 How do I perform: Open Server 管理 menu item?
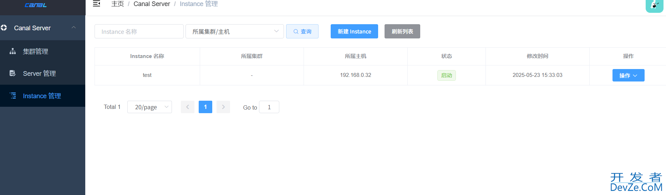click(43, 73)
